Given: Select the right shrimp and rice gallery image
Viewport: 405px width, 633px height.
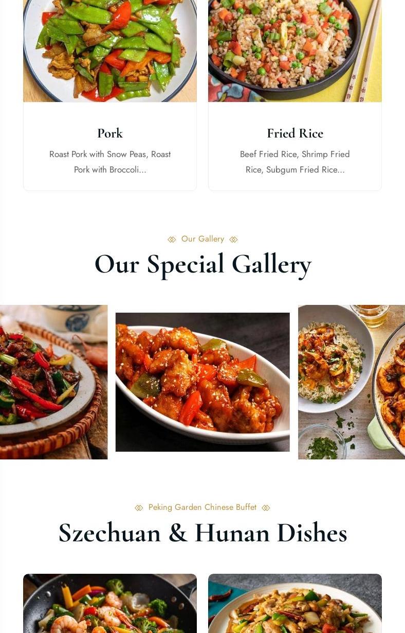Looking at the screenshot, I should [x=352, y=382].
